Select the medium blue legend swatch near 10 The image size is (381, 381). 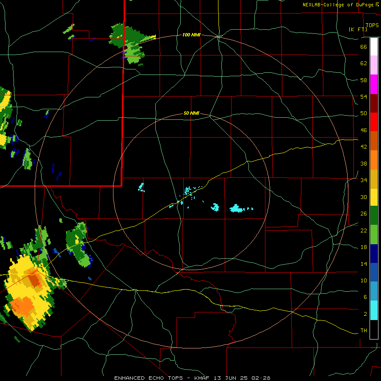click(x=374, y=272)
